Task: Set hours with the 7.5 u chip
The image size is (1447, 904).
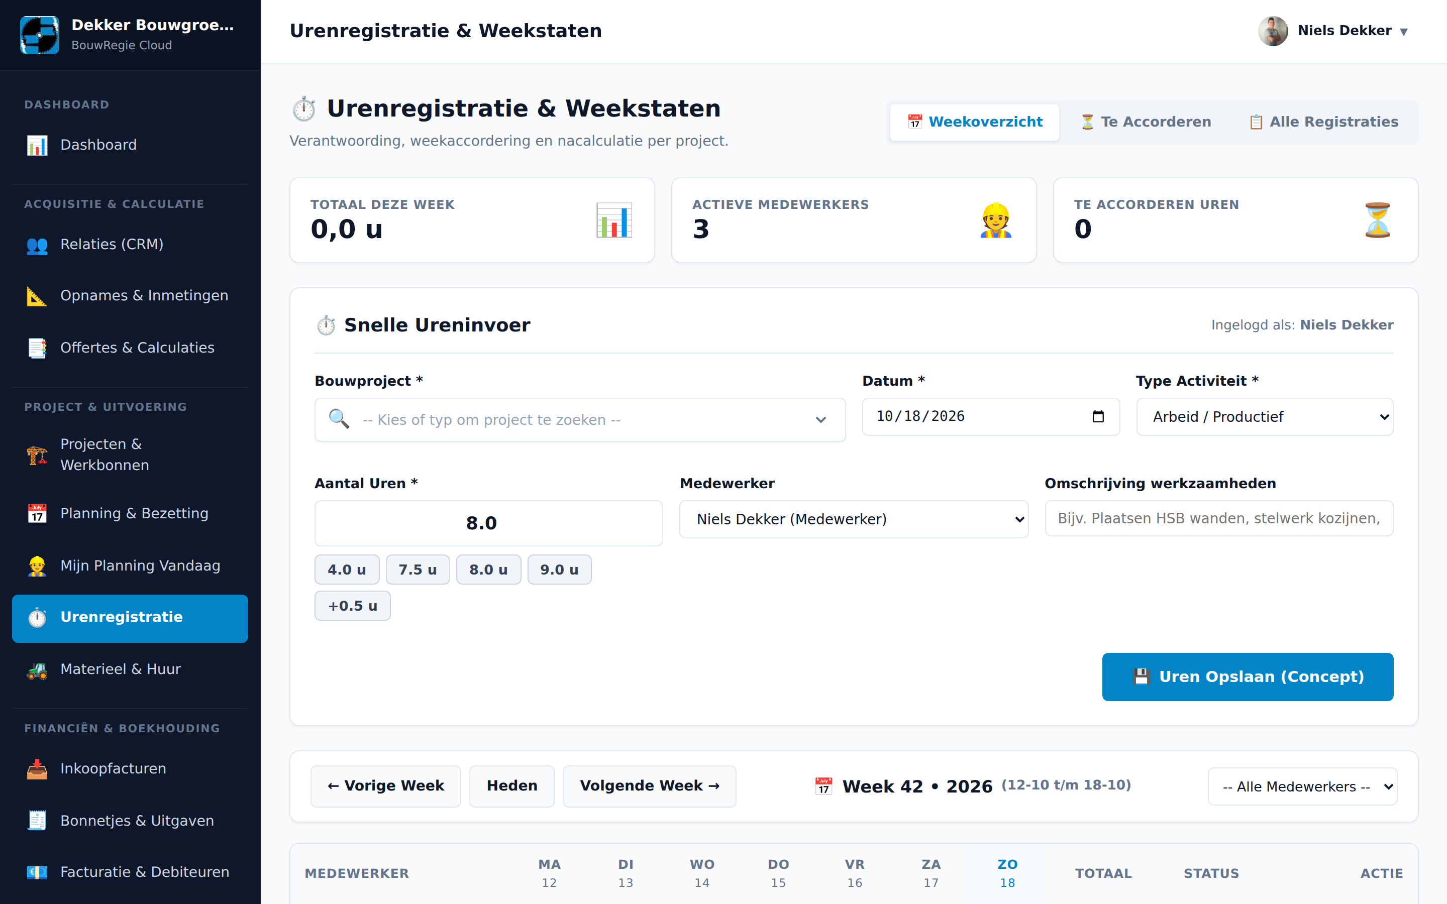Action: pos(418,569)
